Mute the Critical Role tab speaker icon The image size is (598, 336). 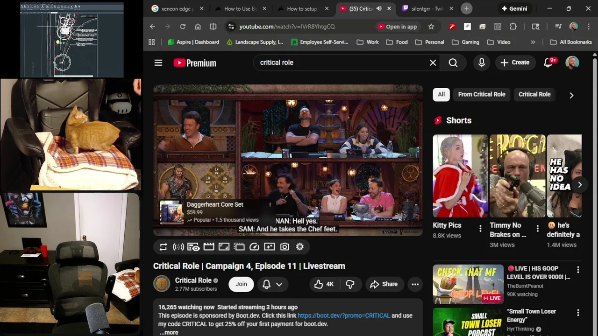click(379, 8)
